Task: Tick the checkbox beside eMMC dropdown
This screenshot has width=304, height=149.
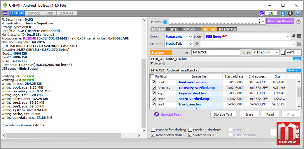Action: point(283,53)
